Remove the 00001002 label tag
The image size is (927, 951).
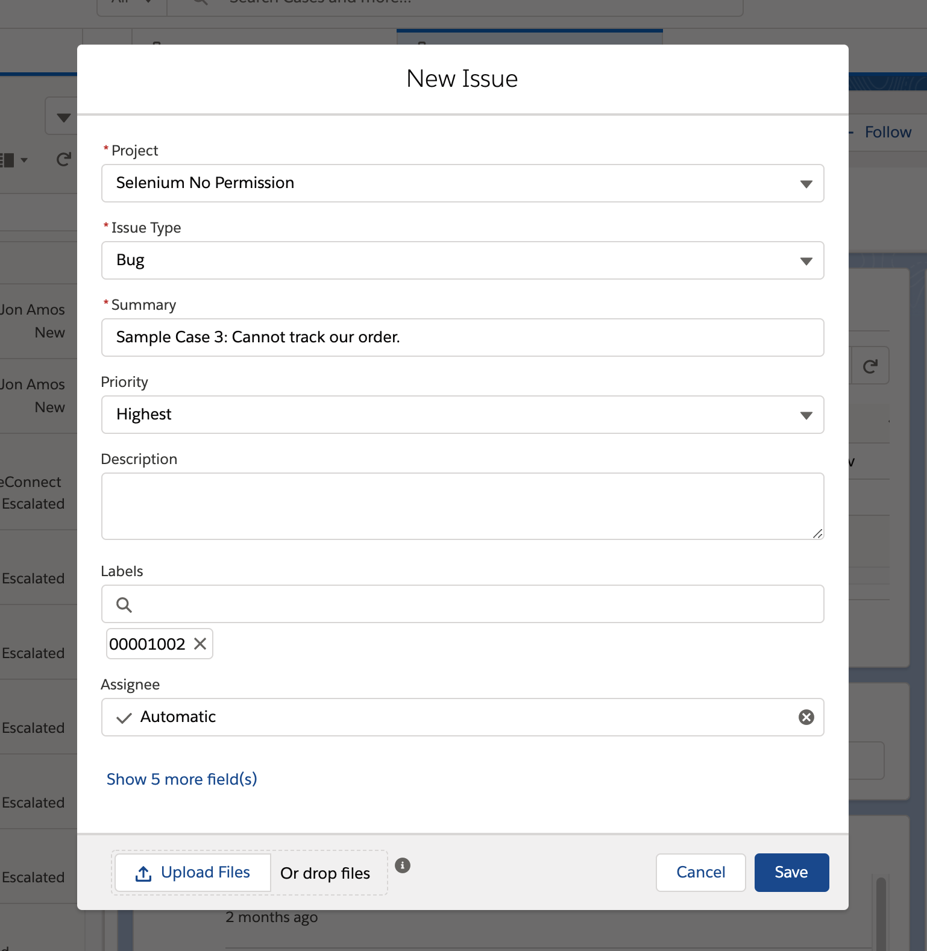pos(200,644)
